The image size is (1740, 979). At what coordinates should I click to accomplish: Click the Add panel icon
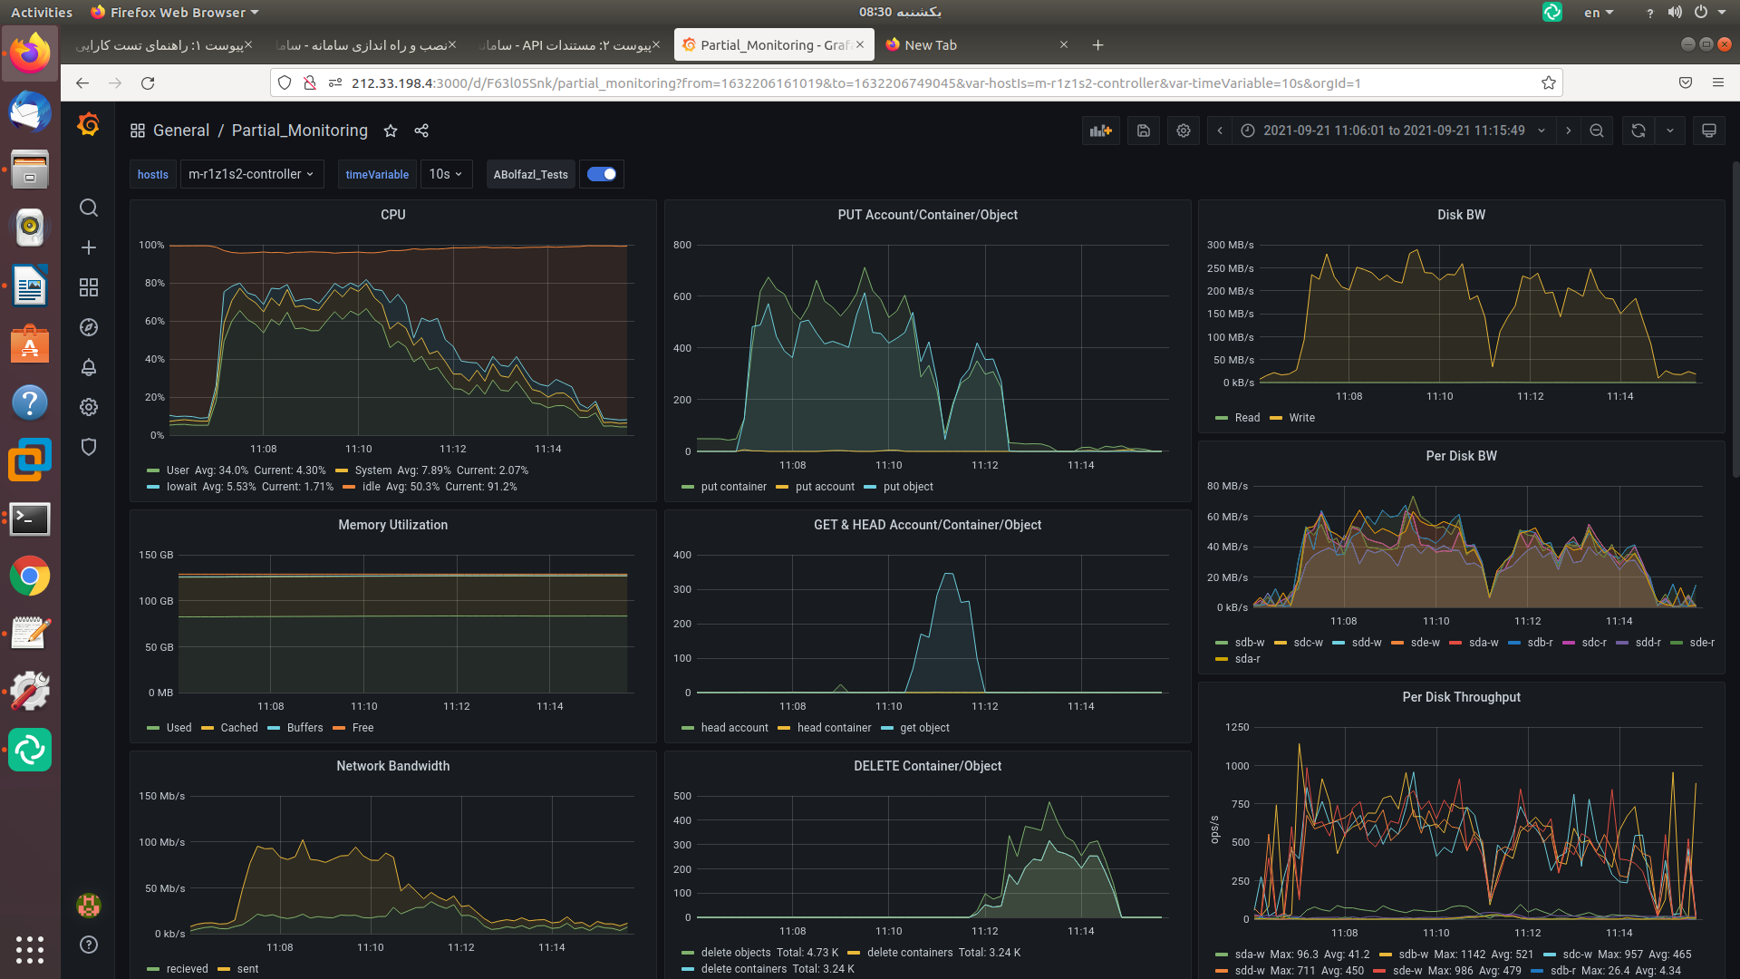[1100, 131]
